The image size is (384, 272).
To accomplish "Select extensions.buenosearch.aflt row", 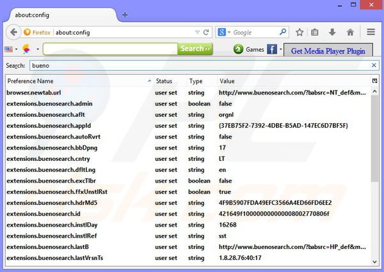I will click(188, 115).
